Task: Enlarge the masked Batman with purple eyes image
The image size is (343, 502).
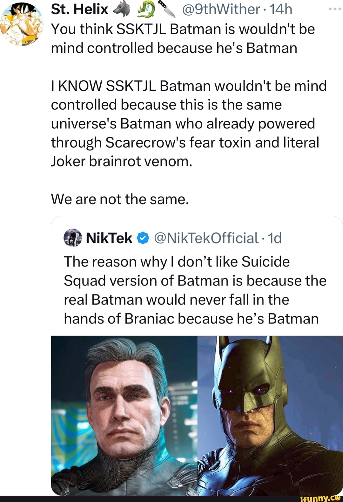Action: coord(270,415)
